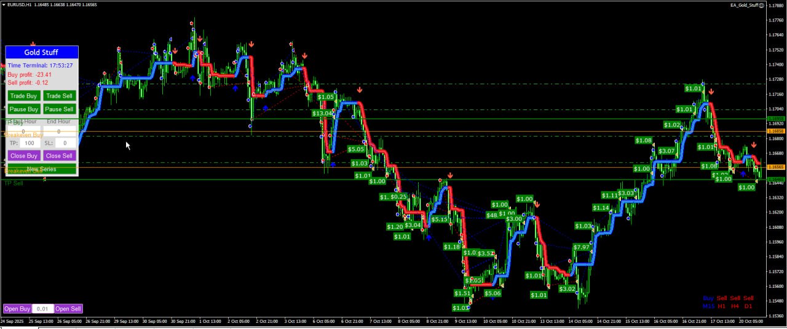Click the Sell profit -0.12 text
The image size is (787, 329).
point(28,82)
